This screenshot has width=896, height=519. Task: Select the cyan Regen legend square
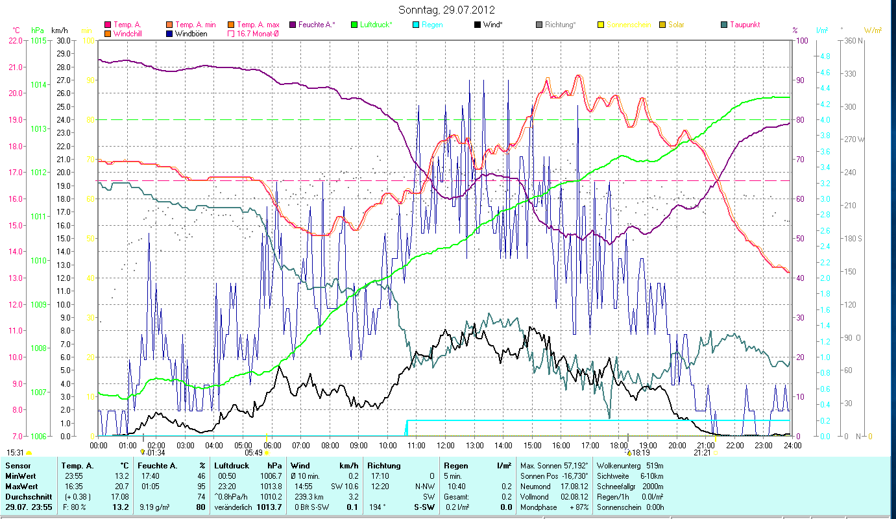pyautogui.click(x=415, y=25)
